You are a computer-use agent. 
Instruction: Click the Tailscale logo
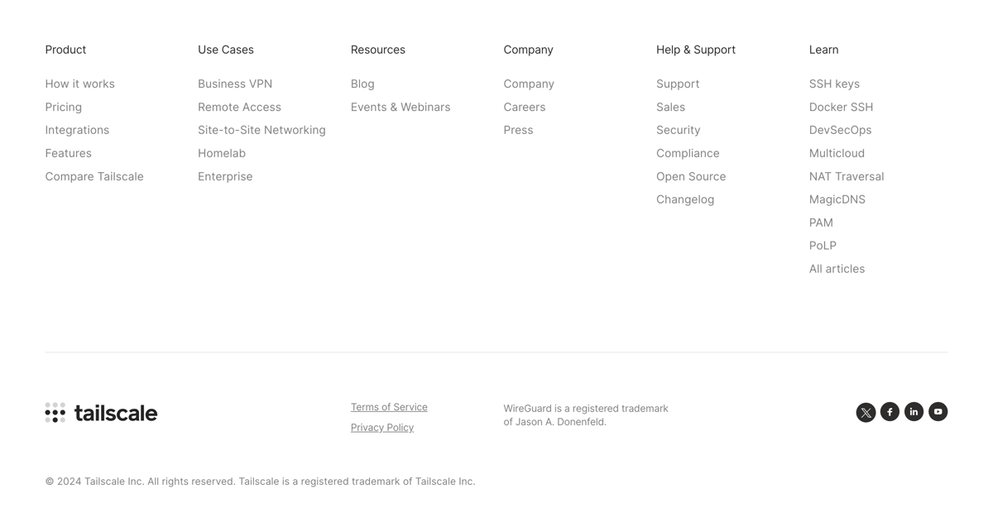(x=100, y=412)
